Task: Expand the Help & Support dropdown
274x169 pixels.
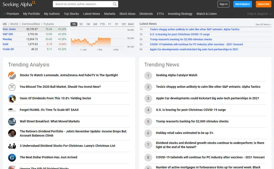Action: [259, 14]
